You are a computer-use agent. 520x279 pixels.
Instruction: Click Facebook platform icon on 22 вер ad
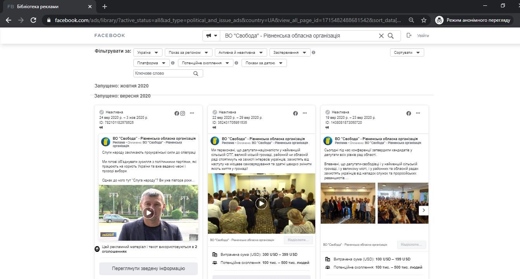tap(295, 113)
